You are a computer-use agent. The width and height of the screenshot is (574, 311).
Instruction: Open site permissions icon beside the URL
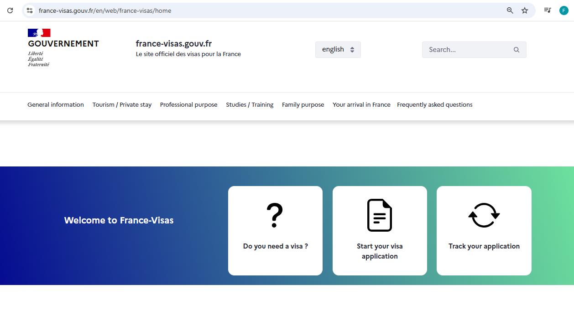pyautogui.click(x=29, y=10)
